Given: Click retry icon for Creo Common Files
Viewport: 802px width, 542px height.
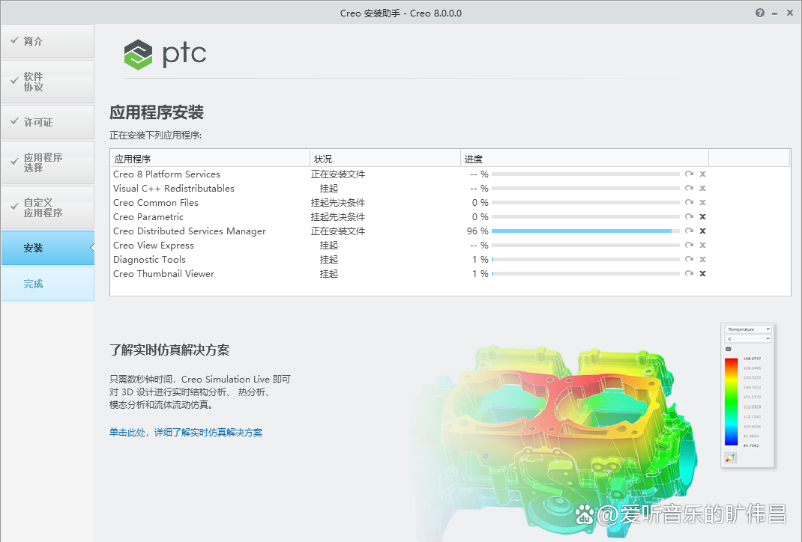Looking at the screenshot, I should coord(689,203).
